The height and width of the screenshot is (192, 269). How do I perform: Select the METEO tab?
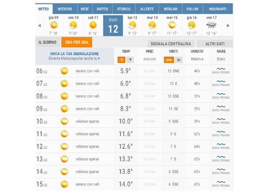(x=44, y=9)
